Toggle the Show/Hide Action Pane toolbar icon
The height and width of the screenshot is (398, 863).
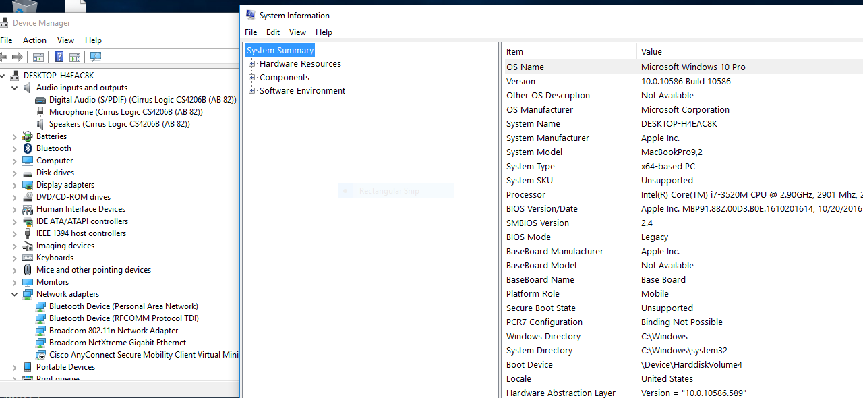coord(75,57)
